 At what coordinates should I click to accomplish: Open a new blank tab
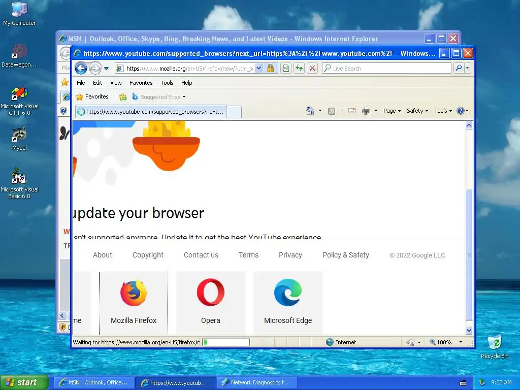tap(234, 112)
